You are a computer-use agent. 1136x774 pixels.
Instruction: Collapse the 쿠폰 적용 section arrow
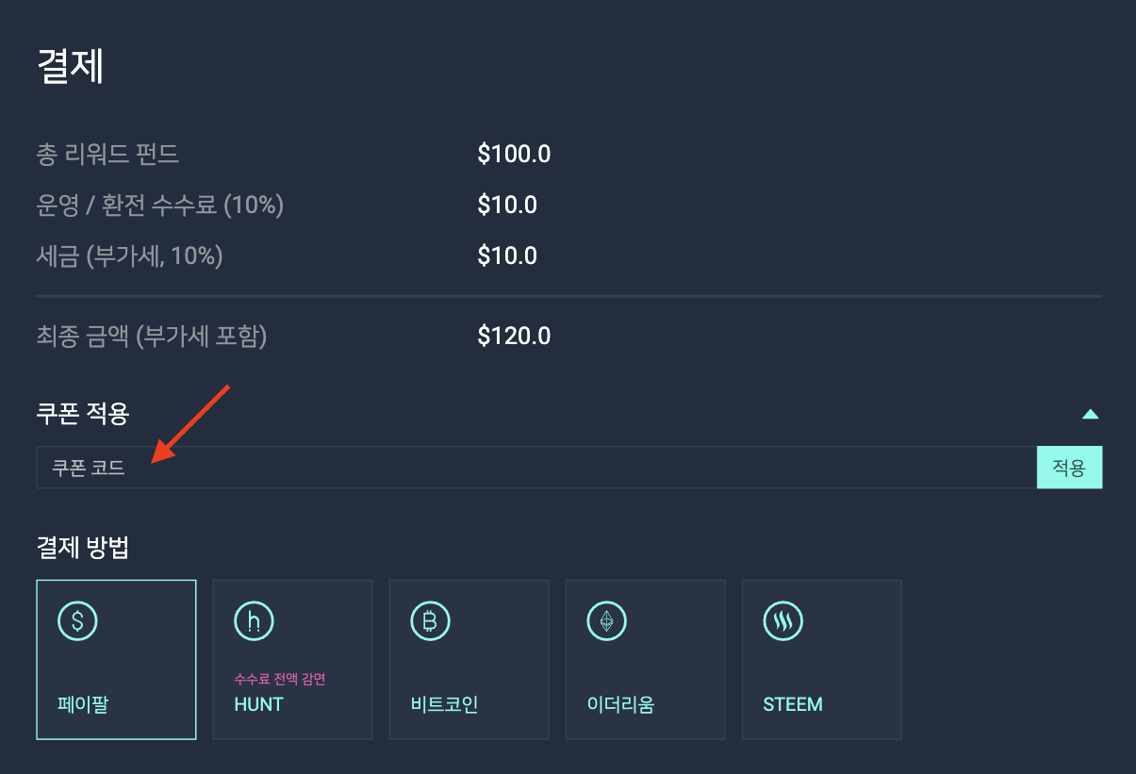[1090, 413]
